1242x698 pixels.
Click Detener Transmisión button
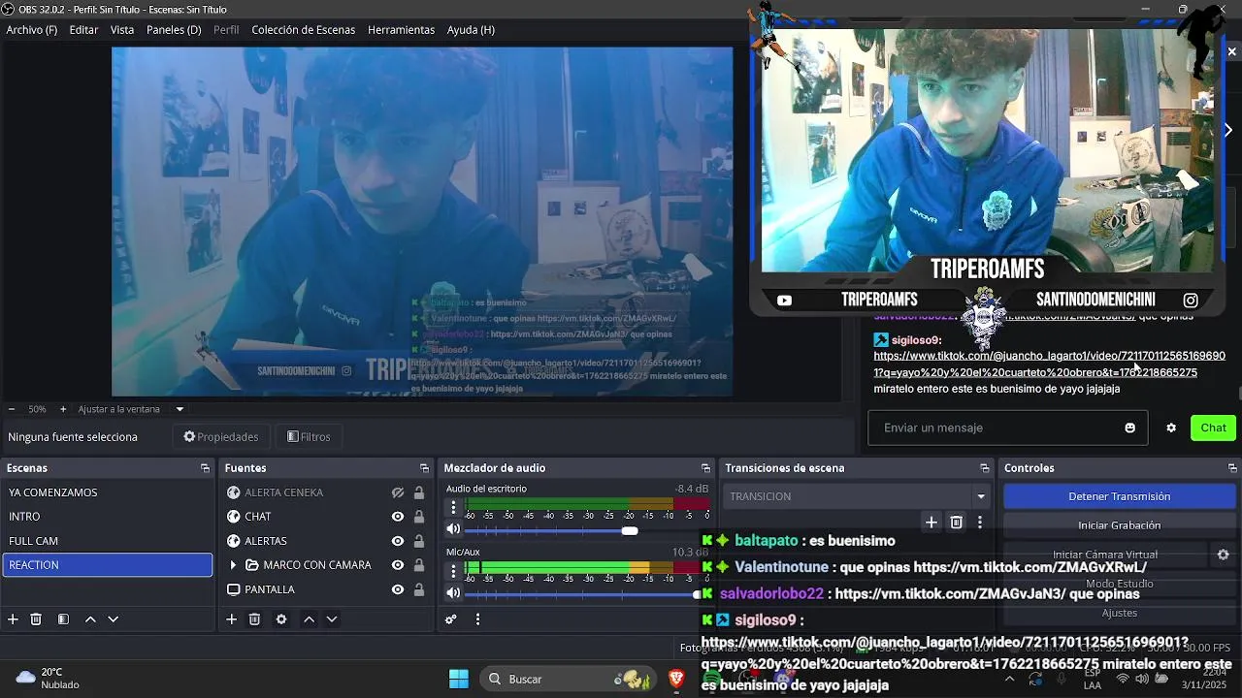coord(1119,496)
